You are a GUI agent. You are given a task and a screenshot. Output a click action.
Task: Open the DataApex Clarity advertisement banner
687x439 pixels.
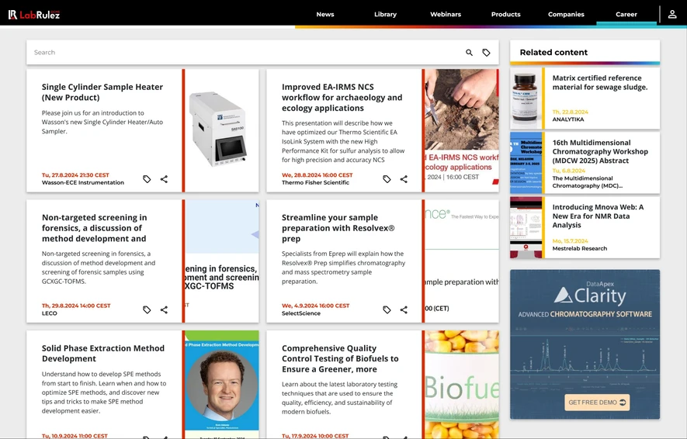click(585, 344)
